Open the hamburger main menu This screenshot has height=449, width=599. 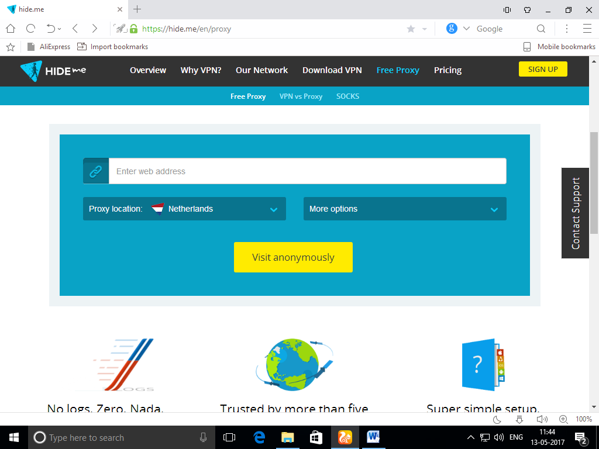[587, 29]
